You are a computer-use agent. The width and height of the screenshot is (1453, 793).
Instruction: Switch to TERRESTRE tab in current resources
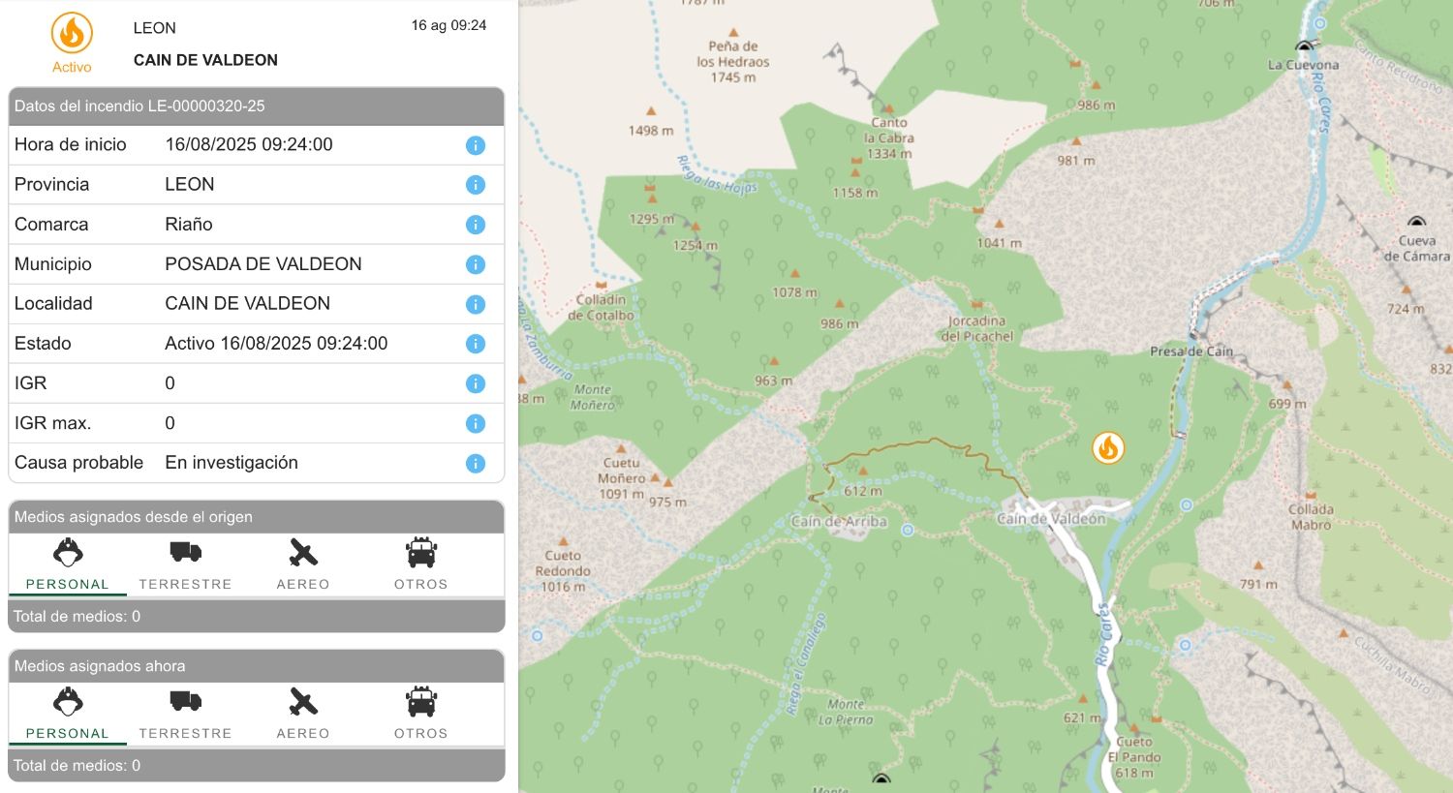coord(185,714)
